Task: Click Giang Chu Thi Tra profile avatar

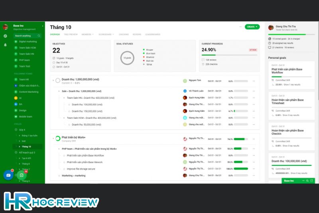Action: tap(271, 28)
